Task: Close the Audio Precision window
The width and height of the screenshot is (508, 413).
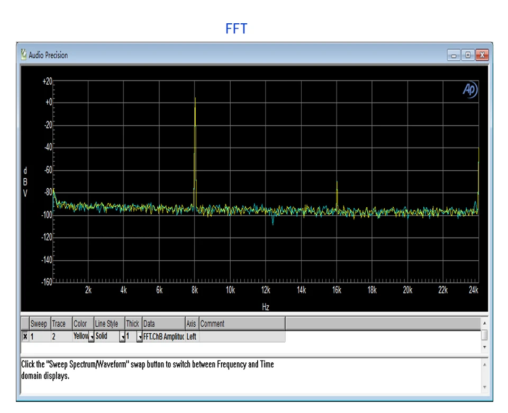Action: click(x=482, y=55)
